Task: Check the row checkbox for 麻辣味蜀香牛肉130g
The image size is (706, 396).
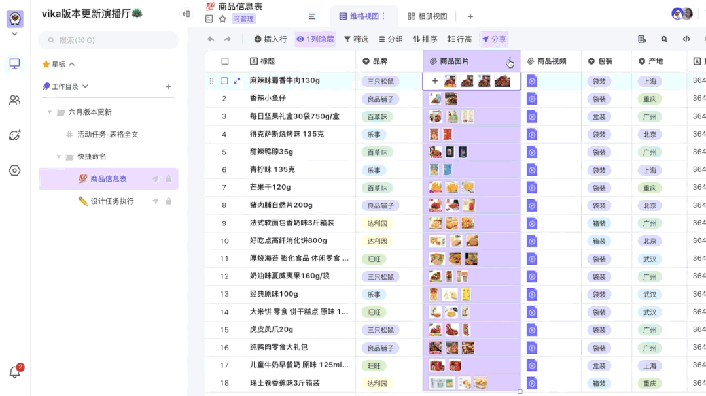Action: coord(224,81)
